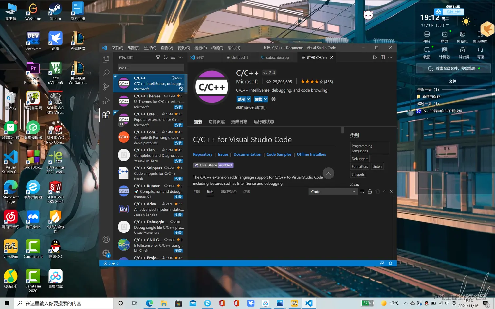The image size is (495, 309).
Task: Click the Uninstall (卸载) extension button
Action: click(x=258, y=99)
